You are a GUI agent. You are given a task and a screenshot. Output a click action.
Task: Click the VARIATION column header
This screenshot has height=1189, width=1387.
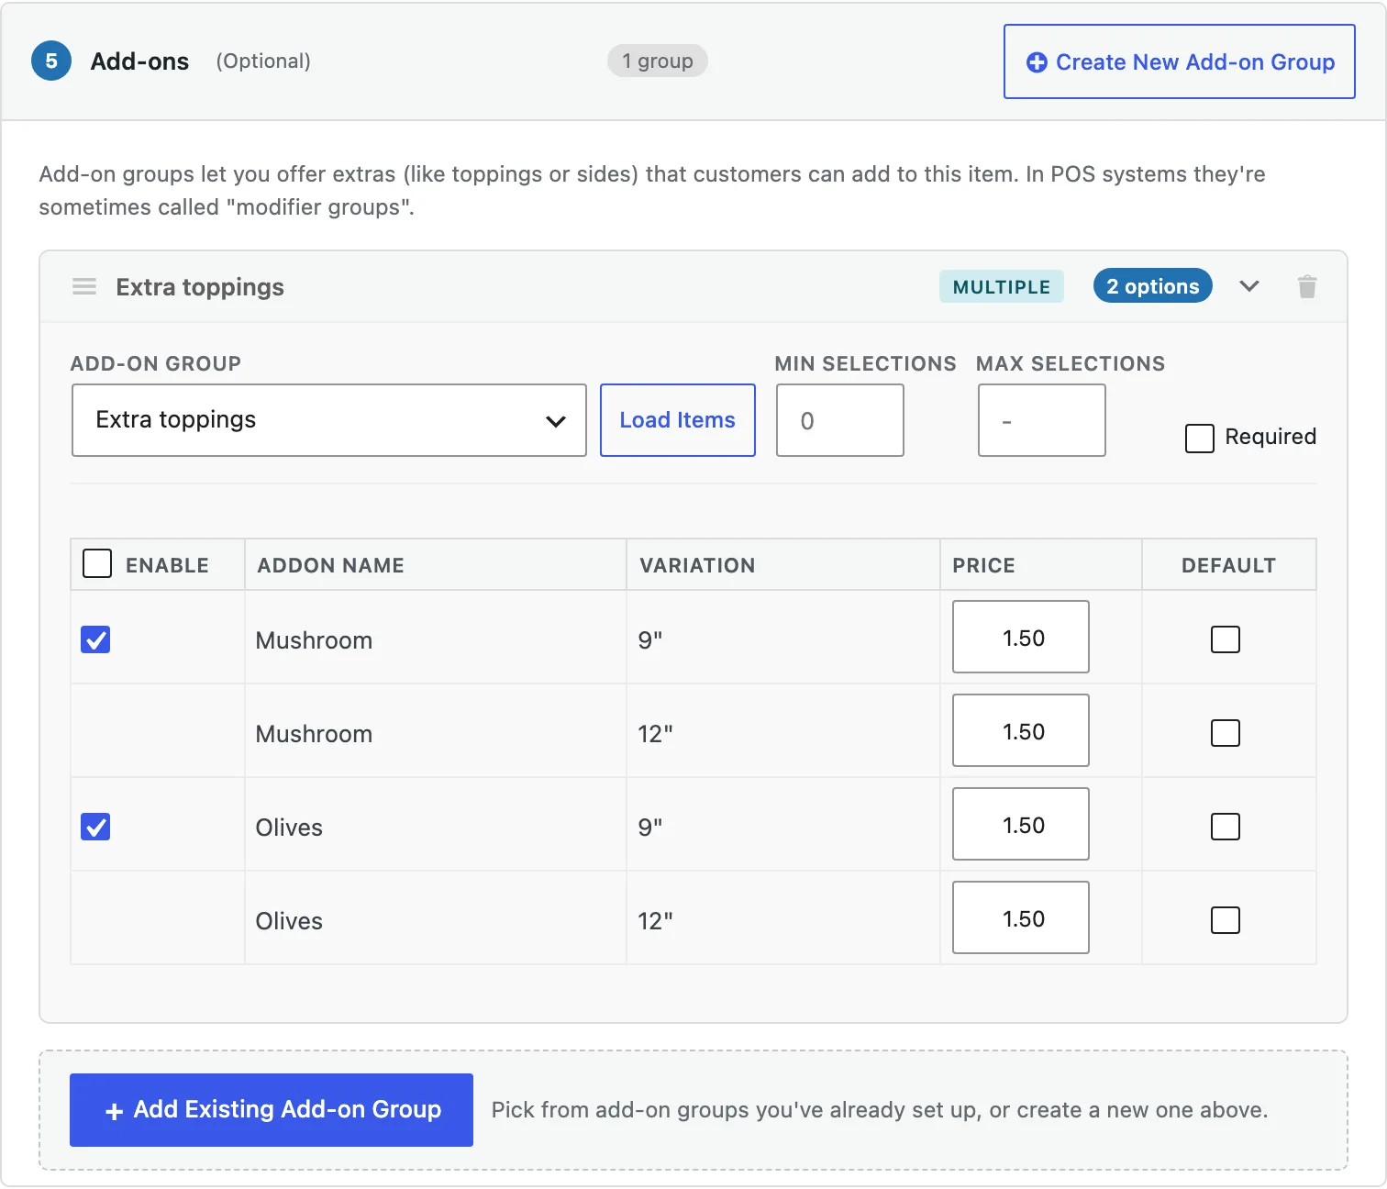point(698,565)
